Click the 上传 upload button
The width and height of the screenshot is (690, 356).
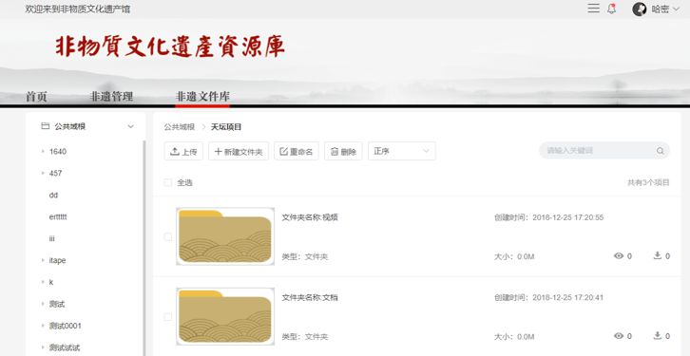pos(183,151)
